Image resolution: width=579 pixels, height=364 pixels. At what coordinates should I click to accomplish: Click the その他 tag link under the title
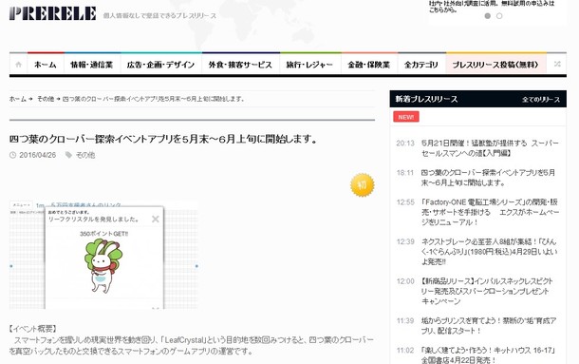point(85,155)
